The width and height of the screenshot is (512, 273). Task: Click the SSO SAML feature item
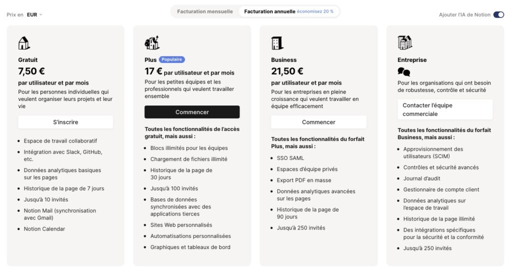290,158
